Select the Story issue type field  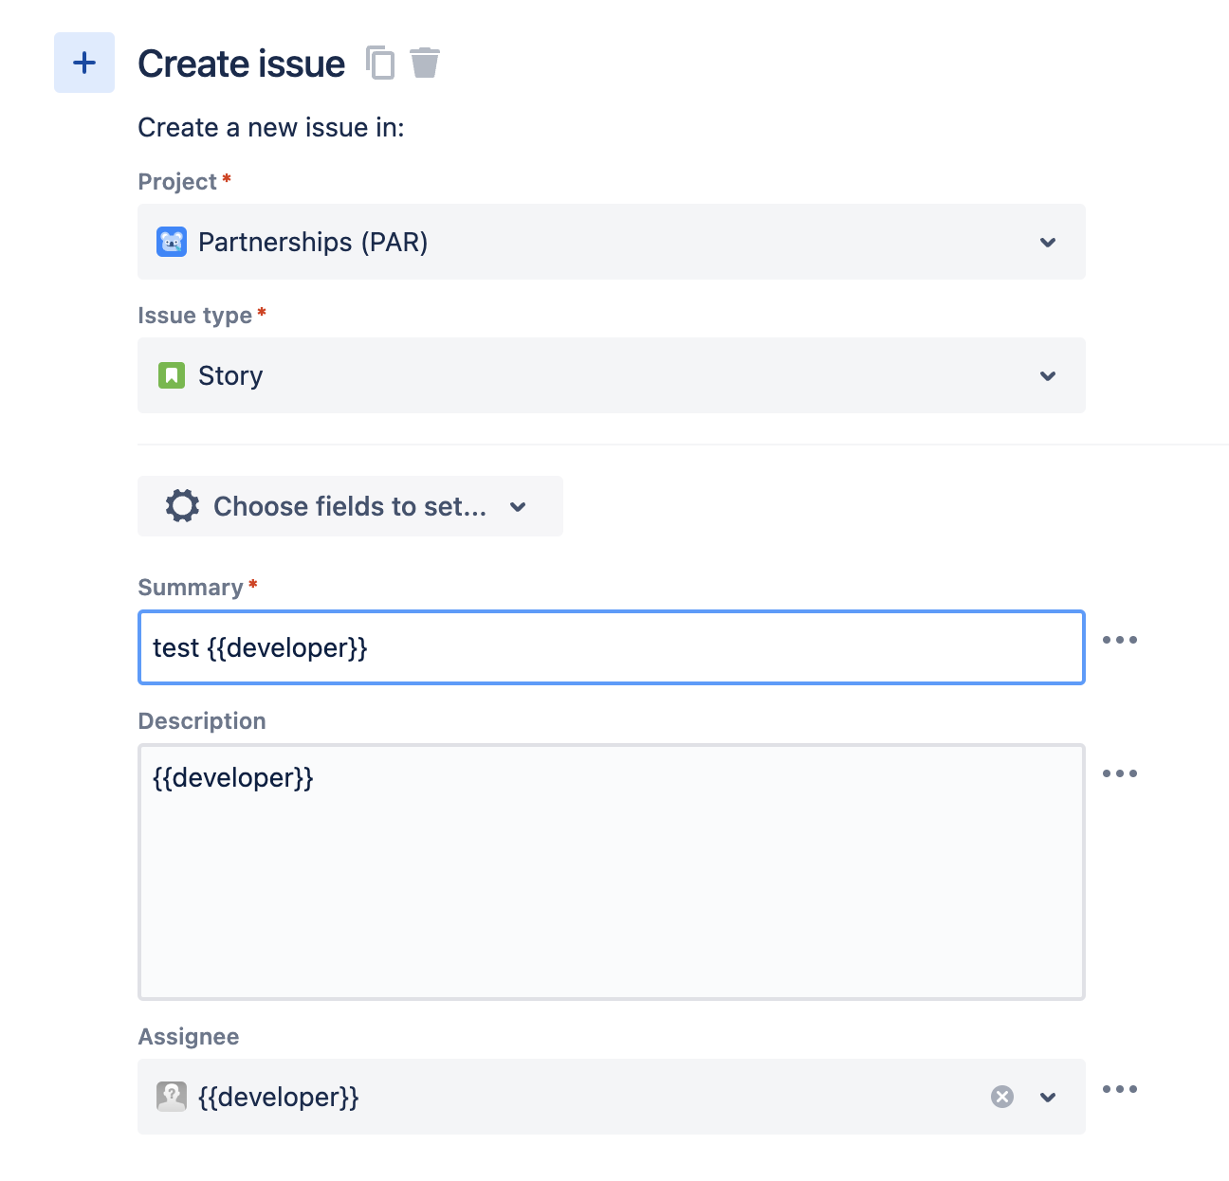point(612,375)
